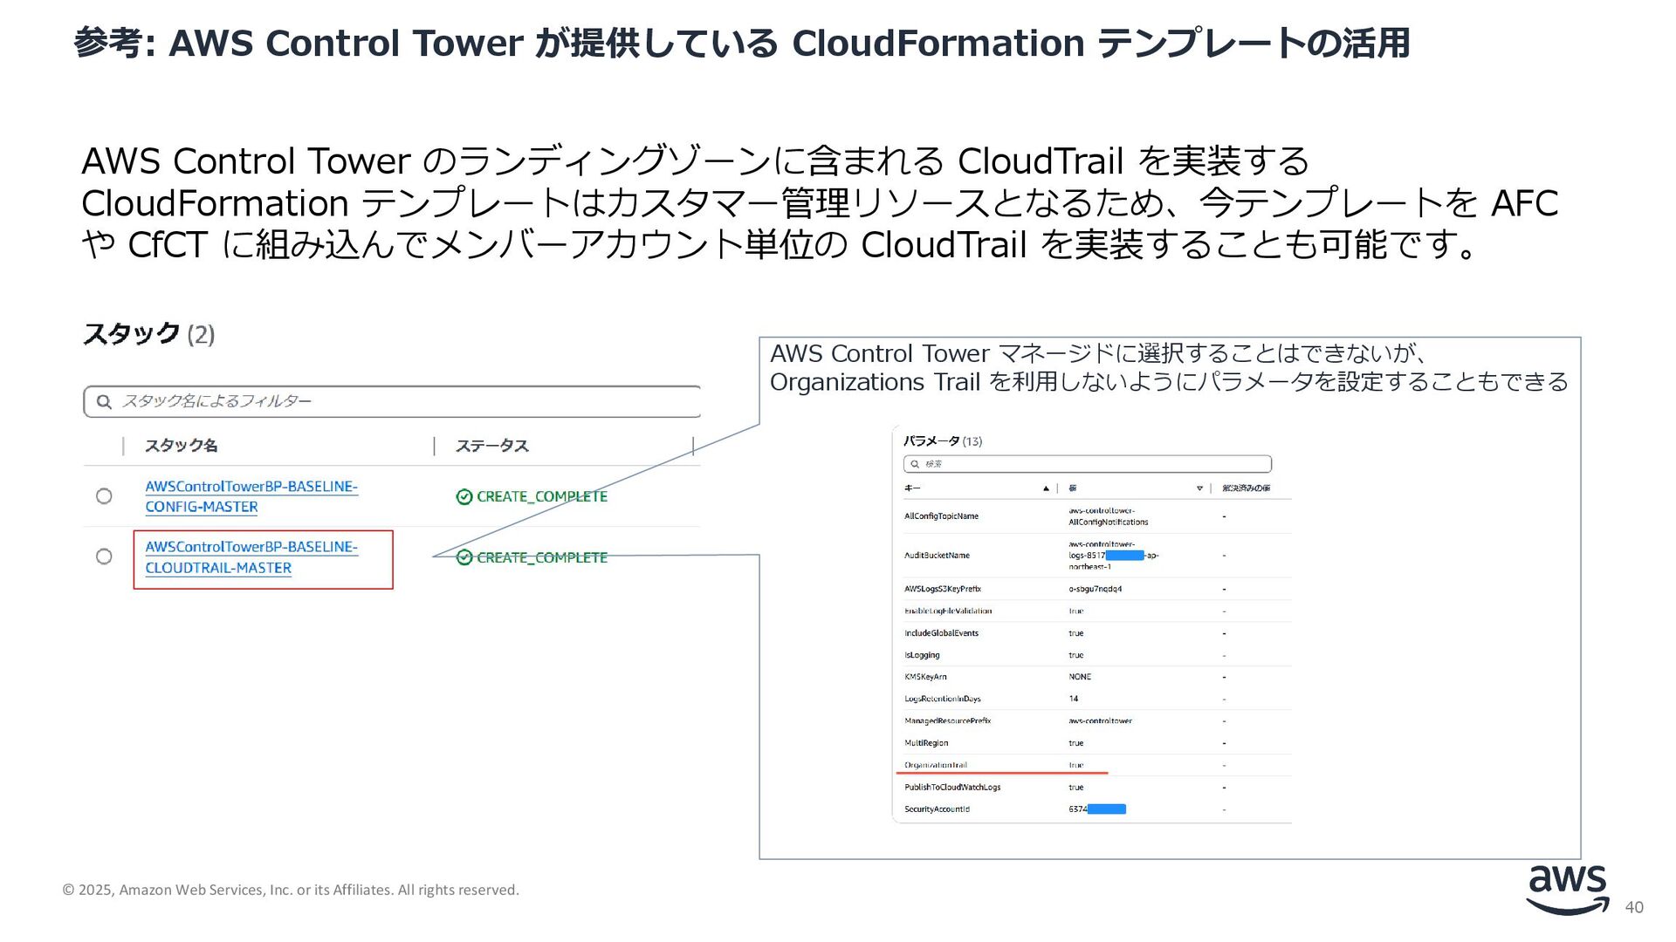Open AWSControlTowerBP-BASELINE-CONFIG-MASTER stack link
Screen dimensions: 1676x942
point(251,496)
